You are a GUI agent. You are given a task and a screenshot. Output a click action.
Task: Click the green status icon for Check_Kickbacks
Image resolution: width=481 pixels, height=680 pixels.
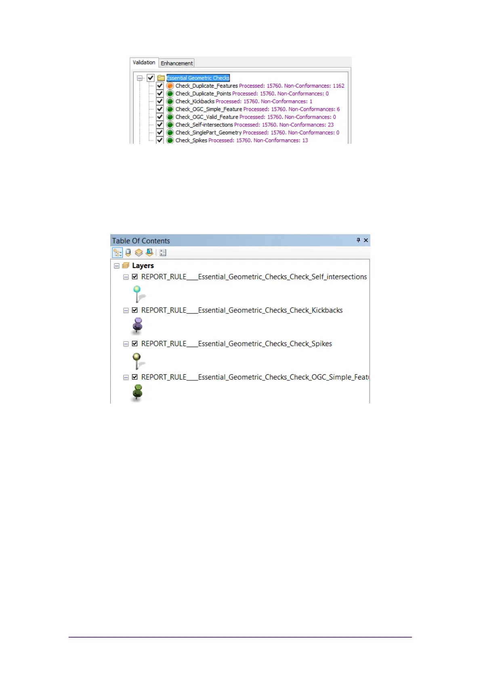point(170,101)
